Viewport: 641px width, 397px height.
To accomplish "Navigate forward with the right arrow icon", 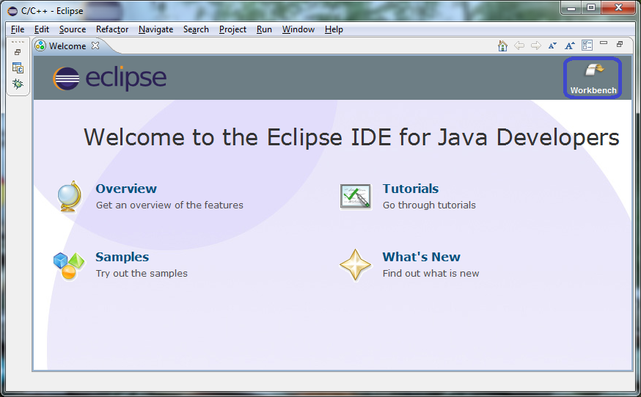I will click(x=536, y=45).
